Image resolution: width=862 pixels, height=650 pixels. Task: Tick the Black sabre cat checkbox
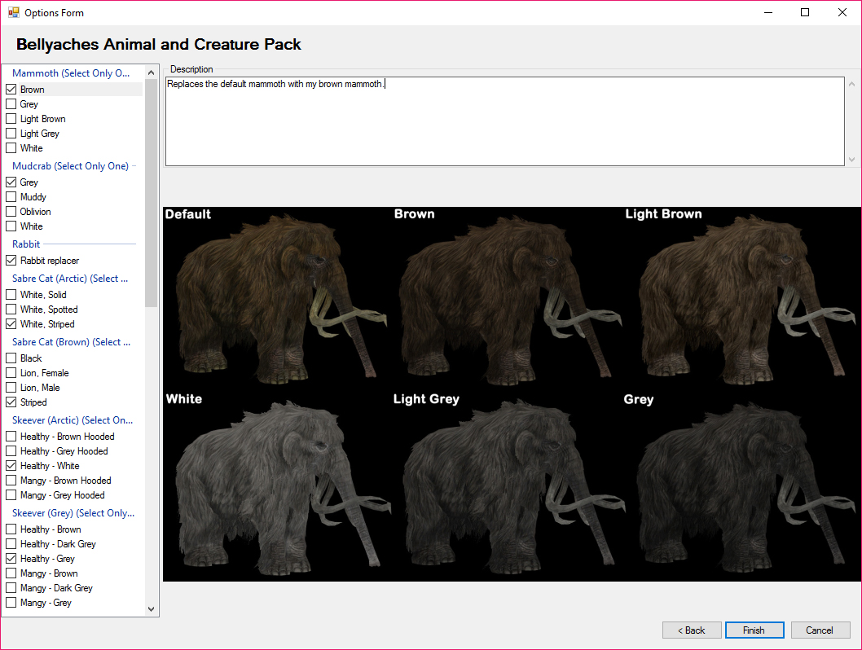(x=11, y=358)
